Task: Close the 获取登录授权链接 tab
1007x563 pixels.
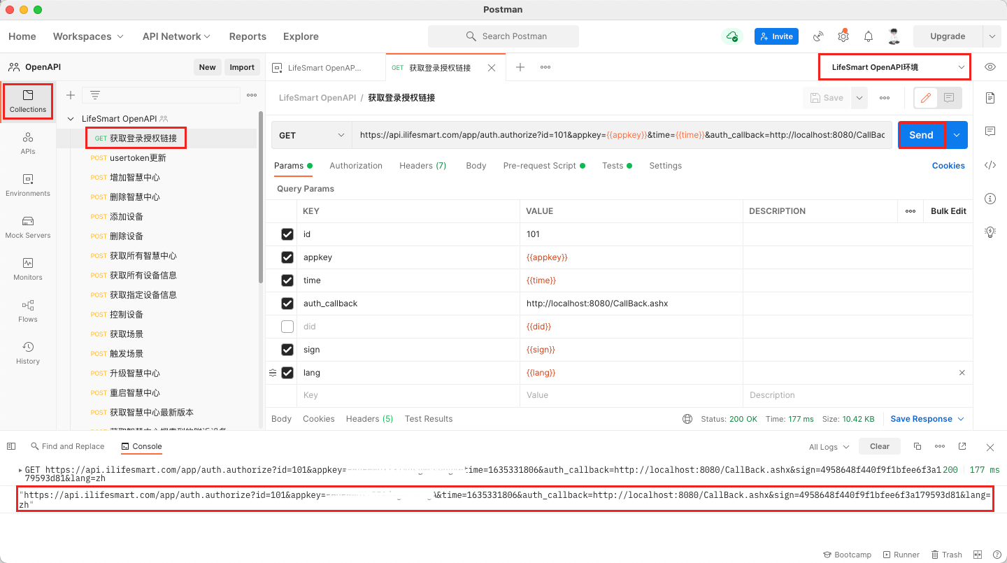Action: (492, 68)
